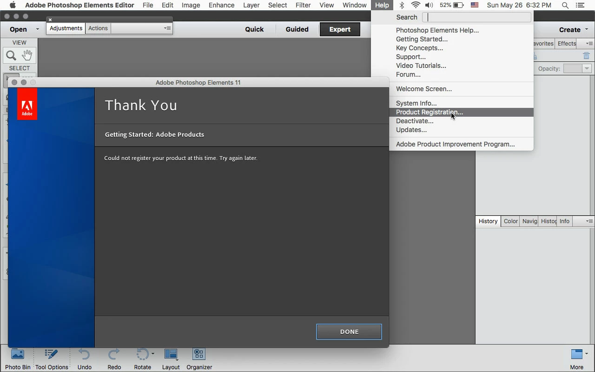
Task: Open the Apple menu
Action: tap(13, 5)
